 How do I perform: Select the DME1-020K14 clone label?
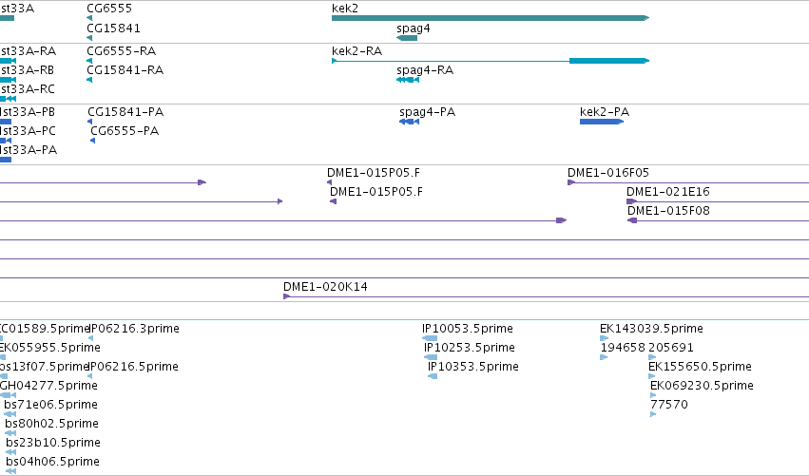[325, 287]
